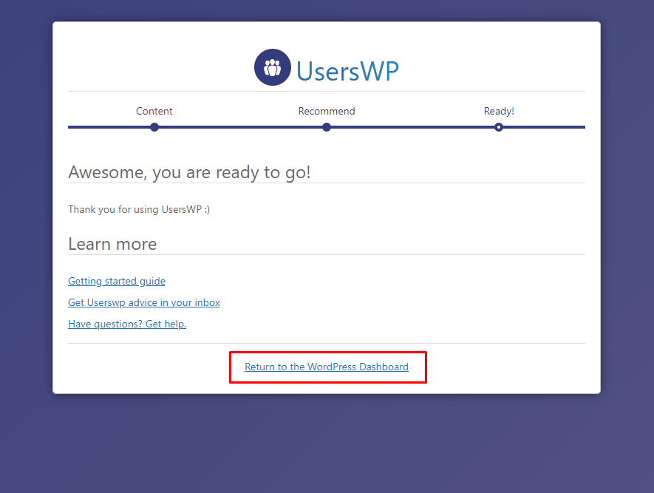Image resolution: width=654 pixels, height=493 pixels.
Task: Select the Ready! step label
Action: [499, 111]
